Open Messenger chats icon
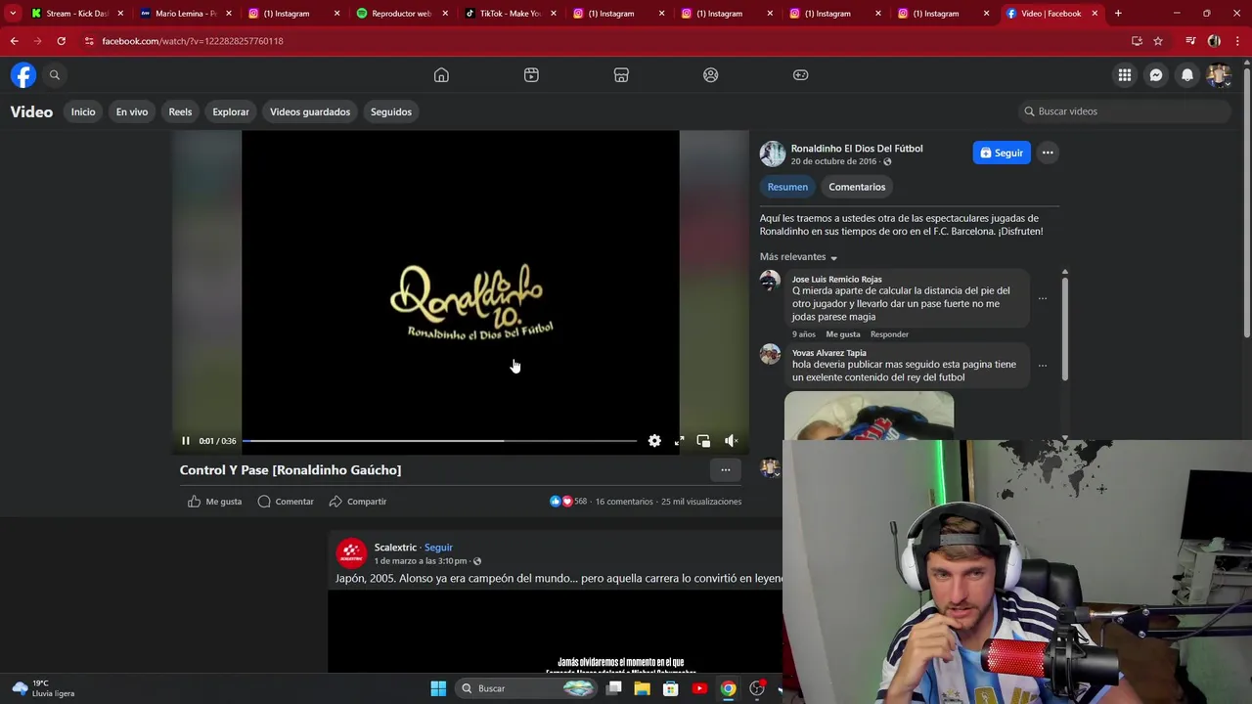The image size is (1252, 704). [1156, 75]
